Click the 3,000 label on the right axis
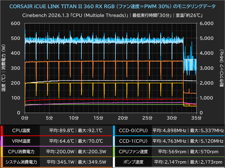225x168 pixels. pyautogui.click(x=207, y=68)
